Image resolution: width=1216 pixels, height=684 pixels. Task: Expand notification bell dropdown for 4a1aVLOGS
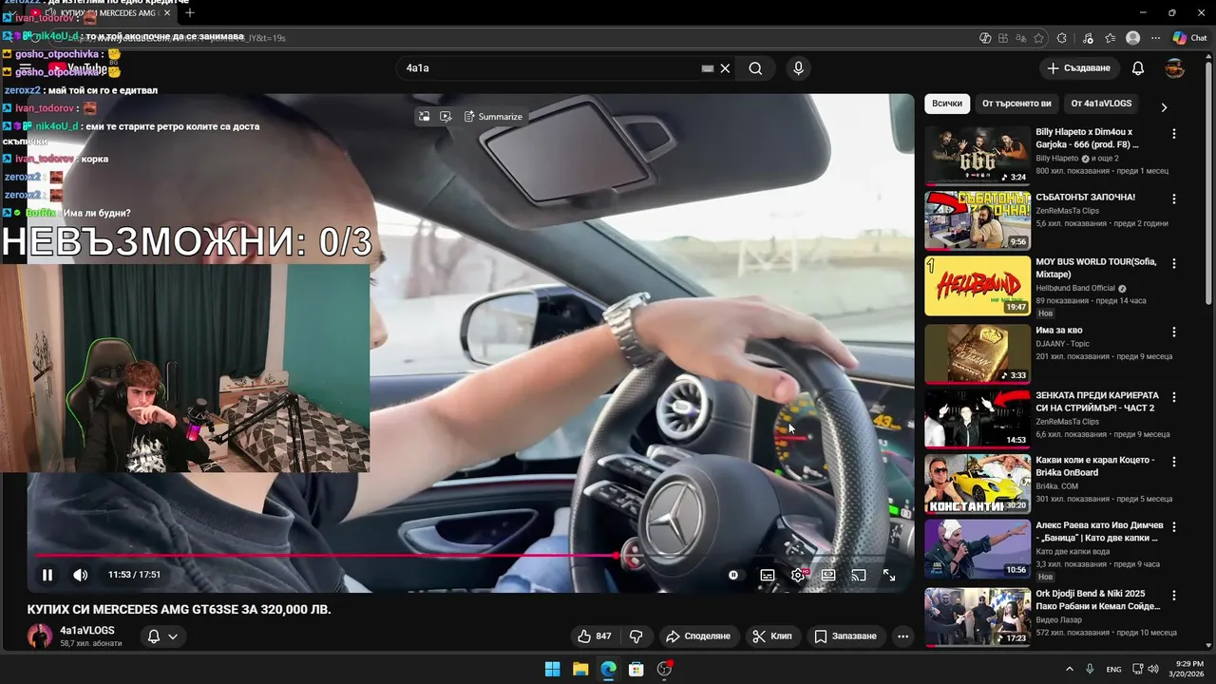click(161, 636)
